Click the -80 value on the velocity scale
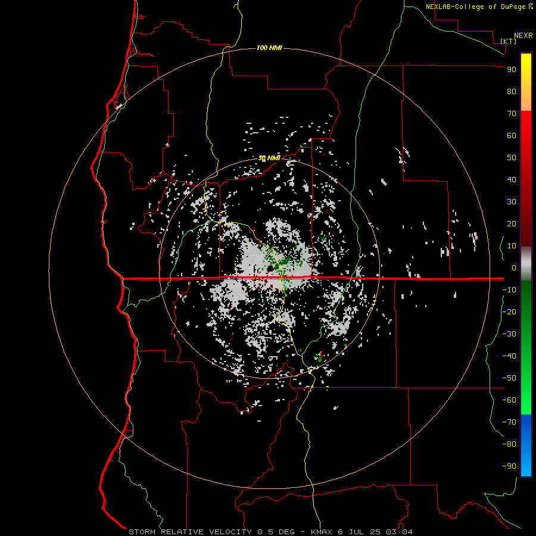Image resolution: width=536 pixels, height=536 pixels. point(509,444)
